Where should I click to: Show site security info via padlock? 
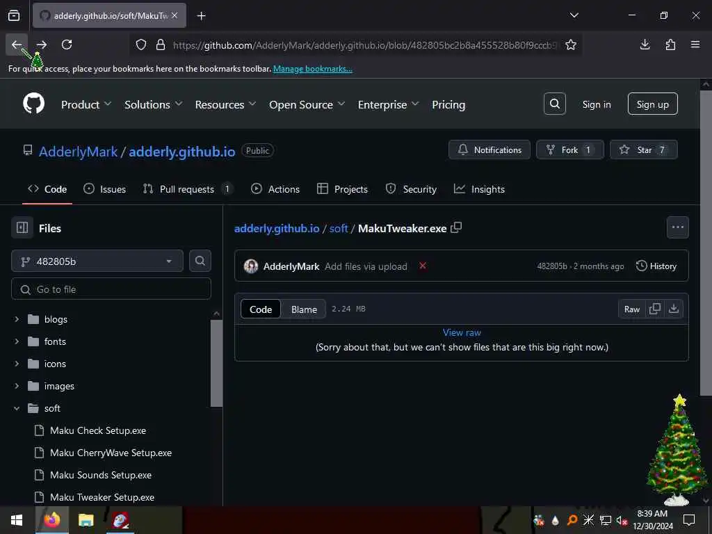pyautogui.click(x=161, y=44)
